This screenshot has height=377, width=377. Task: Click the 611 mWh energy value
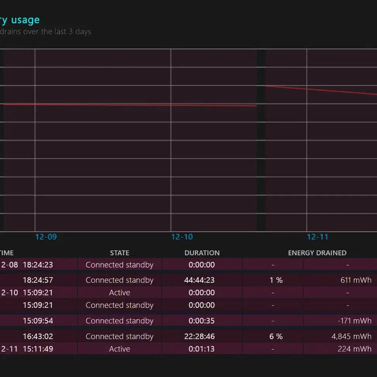point(356,280)
